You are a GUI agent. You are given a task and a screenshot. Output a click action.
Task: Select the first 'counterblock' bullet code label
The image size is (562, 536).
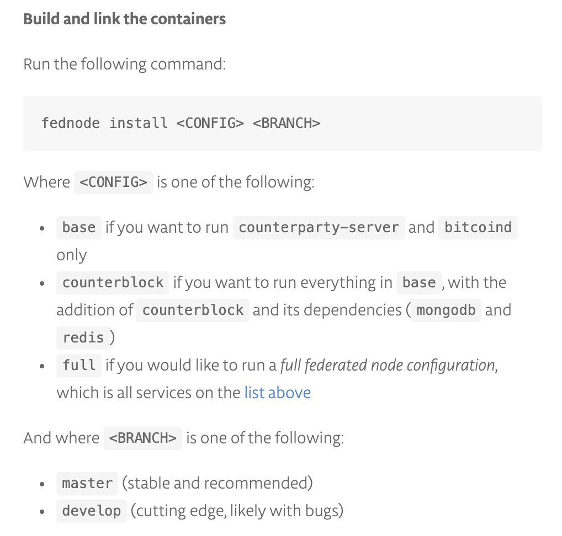pos(113,282)
